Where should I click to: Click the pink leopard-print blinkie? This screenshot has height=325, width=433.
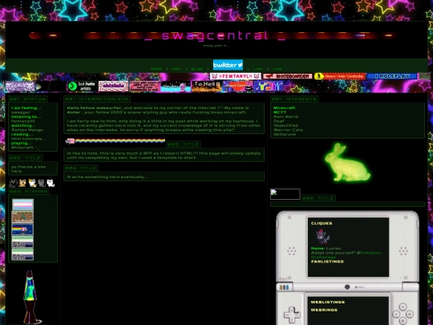114,86
